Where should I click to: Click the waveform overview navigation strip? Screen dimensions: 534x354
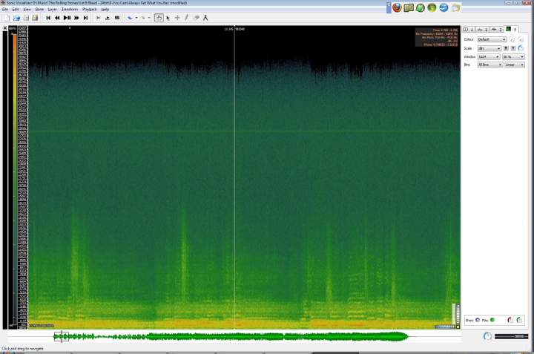point(234,337)
